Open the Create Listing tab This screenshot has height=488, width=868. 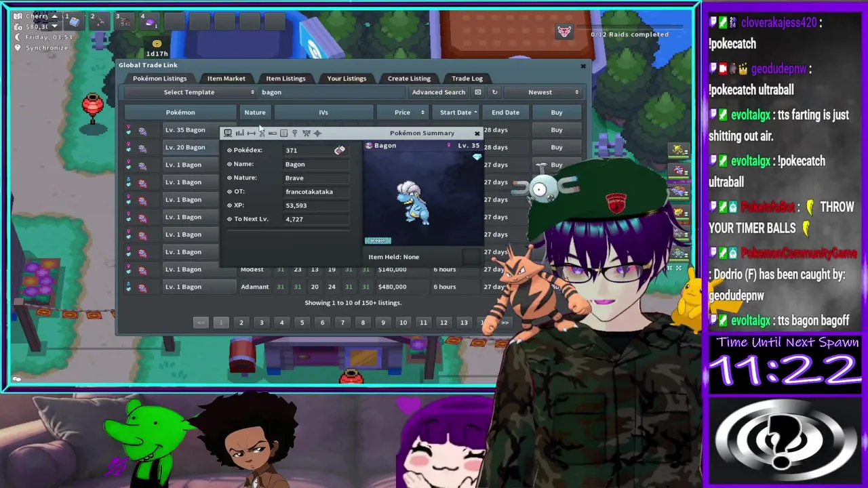[409, 79]
